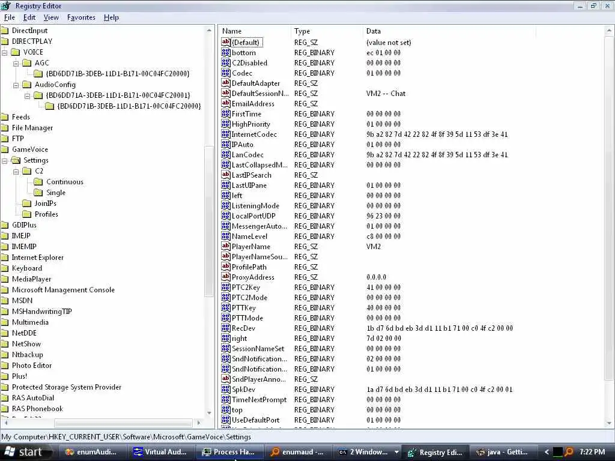This screenshot has width=615, height=461.
Task: Collapse the {BD6DD71A-3DEB-11D1-B171-00C04FC20001} node
Action: (28, 95)
